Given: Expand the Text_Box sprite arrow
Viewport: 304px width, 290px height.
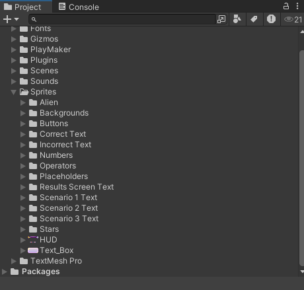Looking at the screenshot, I should coord(23,250).
